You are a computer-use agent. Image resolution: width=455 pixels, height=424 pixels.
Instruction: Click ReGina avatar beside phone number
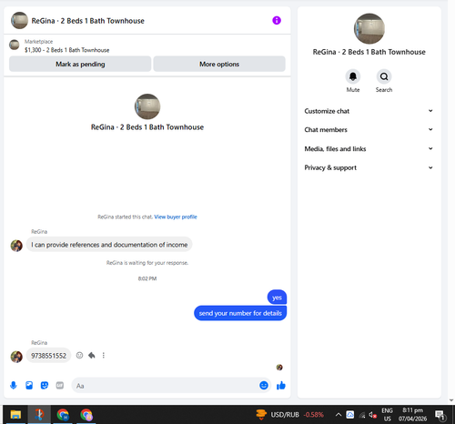[16, 357]
